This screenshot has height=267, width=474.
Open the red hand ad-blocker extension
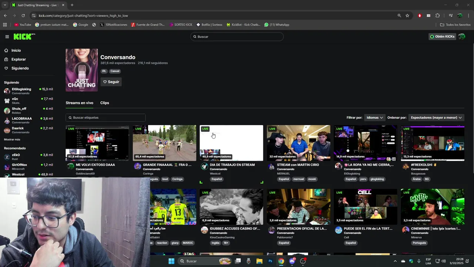tap(420, 16)
